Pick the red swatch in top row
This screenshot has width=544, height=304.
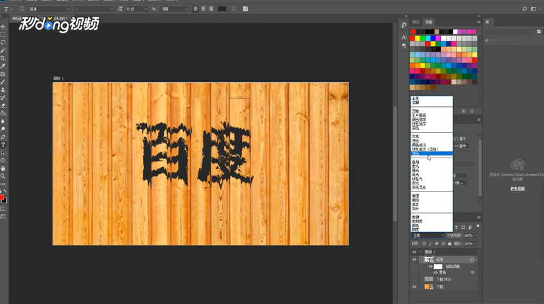click(413, 32)
